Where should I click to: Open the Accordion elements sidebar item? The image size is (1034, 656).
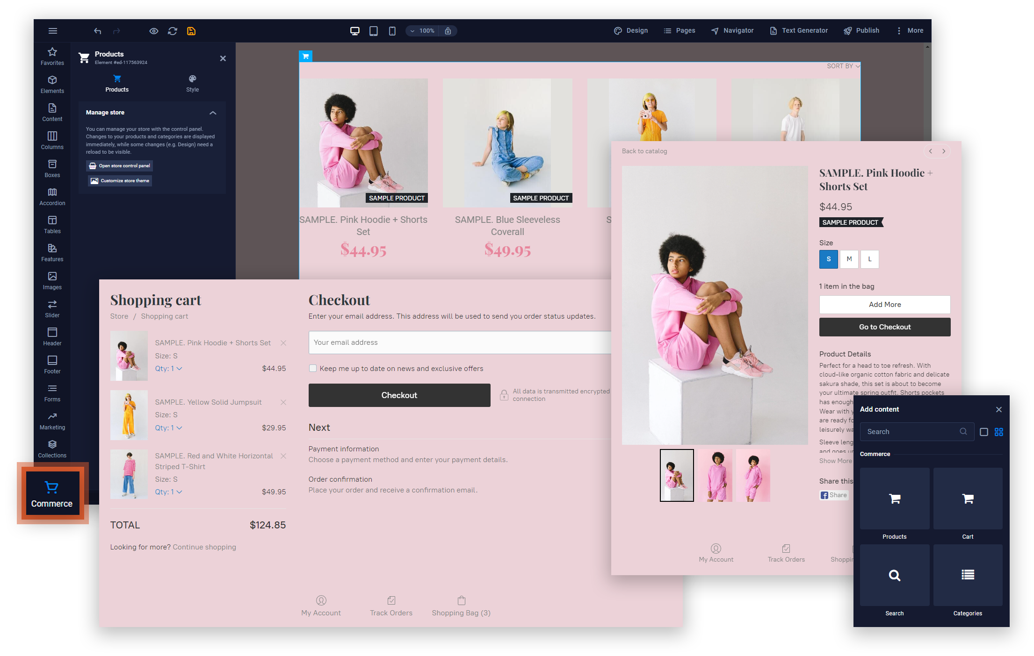pos(52,197)
